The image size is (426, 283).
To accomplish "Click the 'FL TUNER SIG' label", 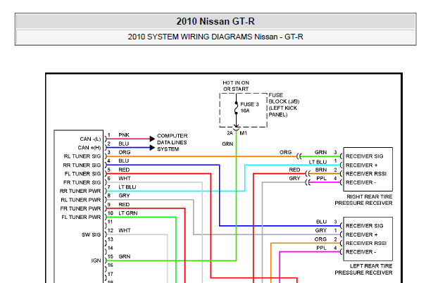I will click(82, 174).
